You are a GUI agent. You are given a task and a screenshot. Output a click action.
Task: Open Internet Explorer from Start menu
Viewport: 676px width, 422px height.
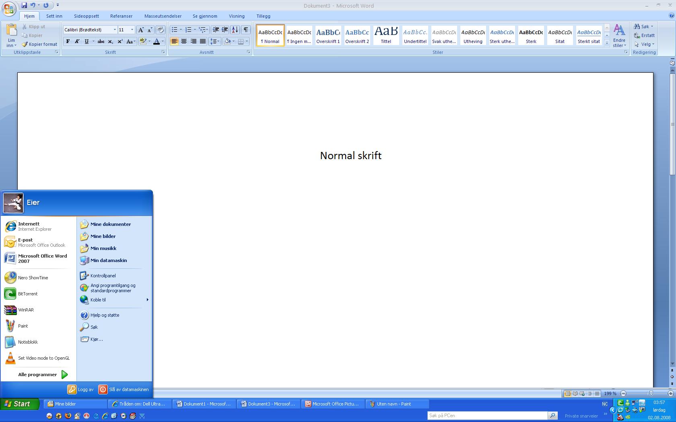(39, 226)
